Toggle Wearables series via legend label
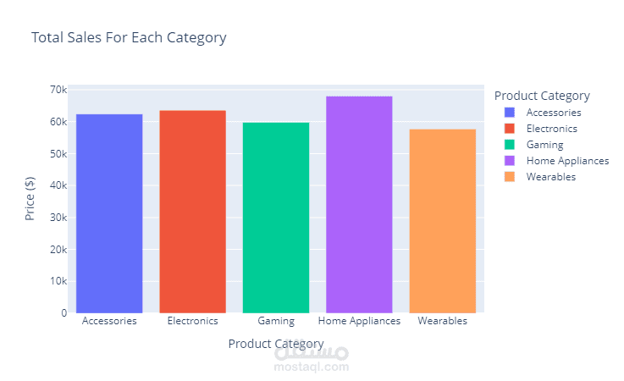Viewport: 624px width, 381px height. tap(550, 177)
